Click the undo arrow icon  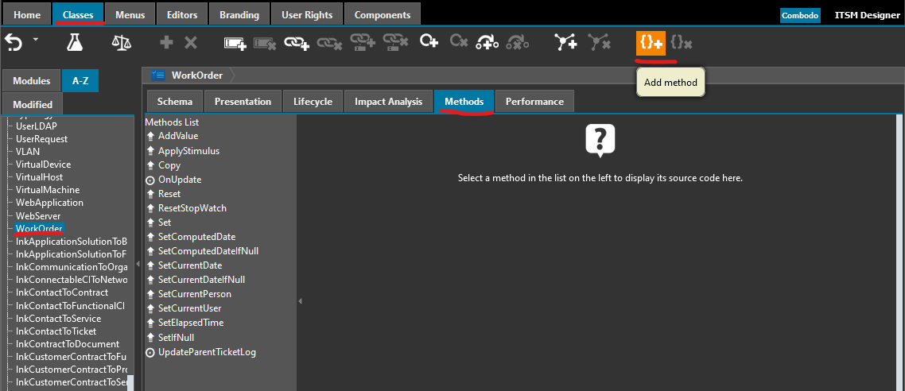(14, 43)
